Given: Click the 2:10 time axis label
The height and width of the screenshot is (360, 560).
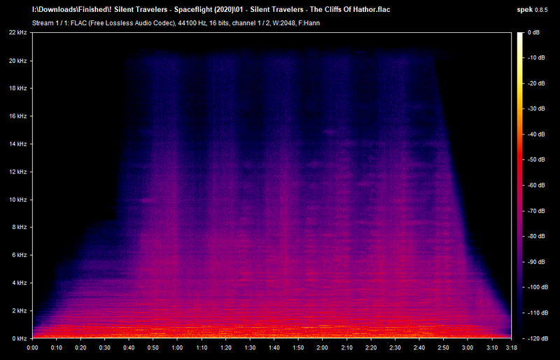Looking at the screenshot, I should click(346, 347).
